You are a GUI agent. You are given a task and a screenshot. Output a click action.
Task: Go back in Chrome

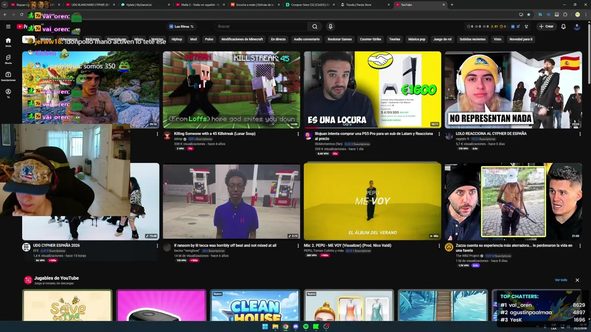tap(5, 14)
